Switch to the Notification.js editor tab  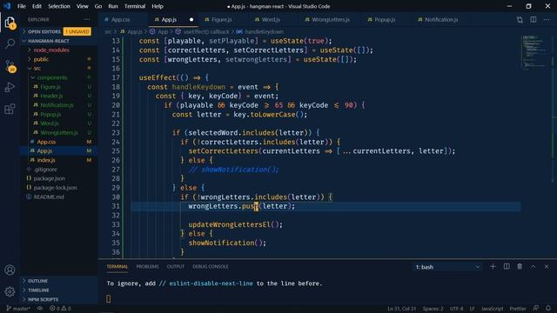pos(441,19)
